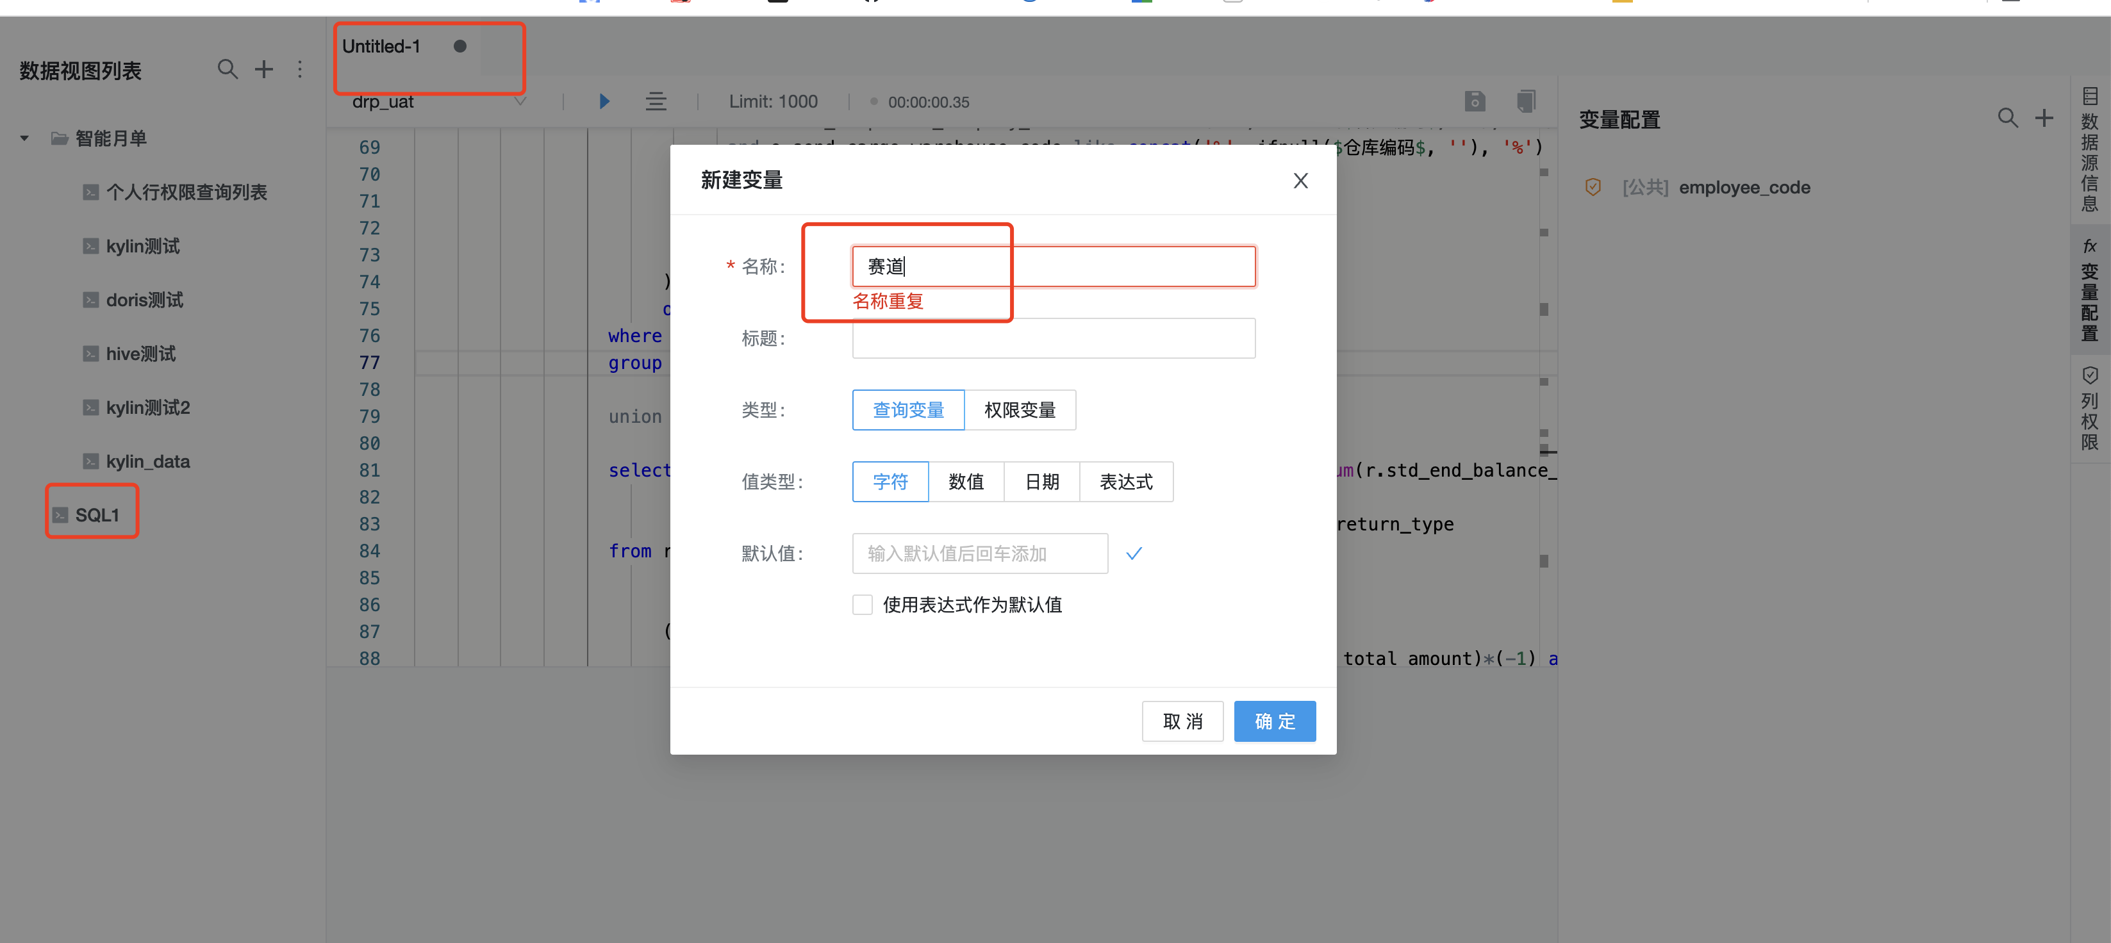Run the SQL query with play button

tap(604, 101)
